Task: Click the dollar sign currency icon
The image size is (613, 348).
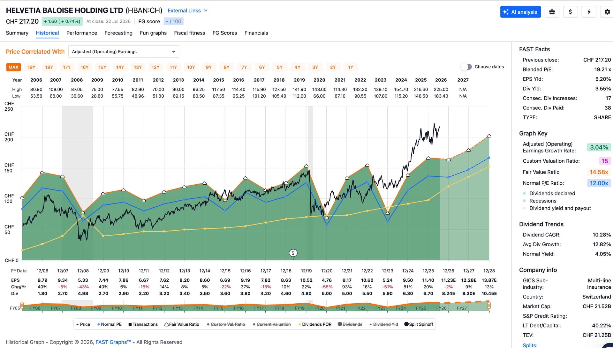Action: [x=570, y=12]
